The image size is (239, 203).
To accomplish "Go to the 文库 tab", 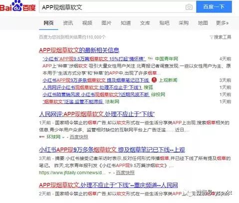I will [145, 23].
